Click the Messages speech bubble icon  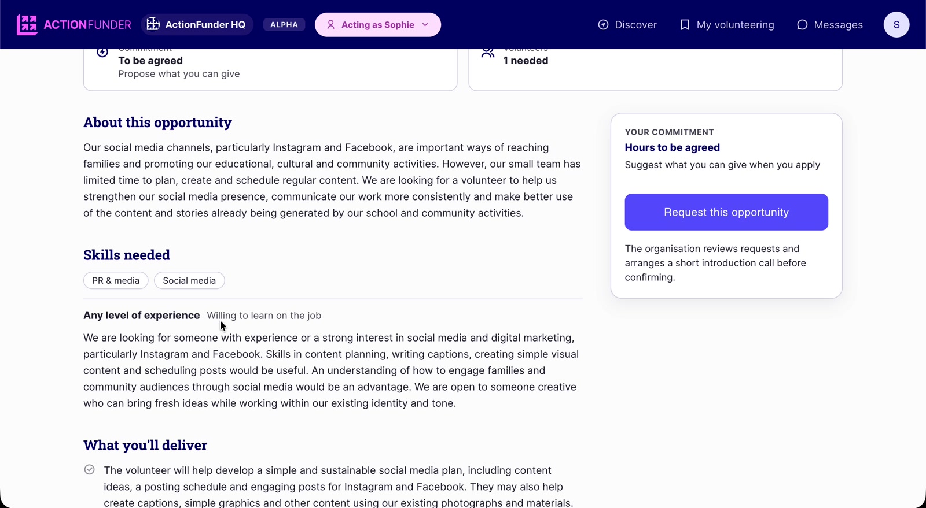tap(802, 25)
